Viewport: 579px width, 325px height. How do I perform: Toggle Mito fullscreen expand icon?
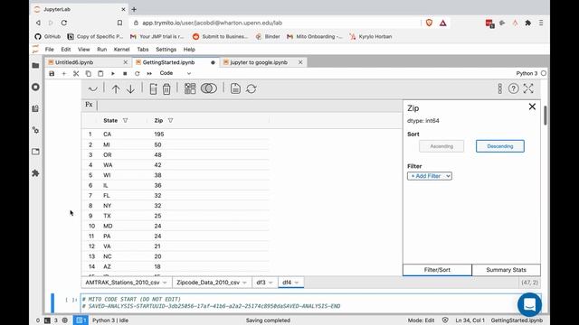[528, 88]
